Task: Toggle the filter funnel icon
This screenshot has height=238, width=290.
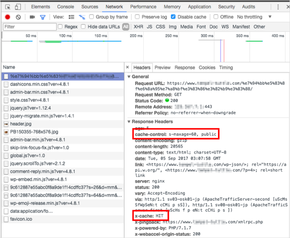Action: 43,17
